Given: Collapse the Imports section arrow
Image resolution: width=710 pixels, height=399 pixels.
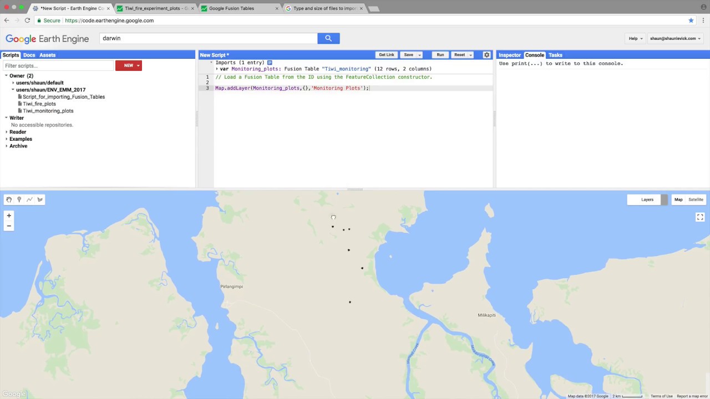Looking at the screenshot, I should point(211,63).
